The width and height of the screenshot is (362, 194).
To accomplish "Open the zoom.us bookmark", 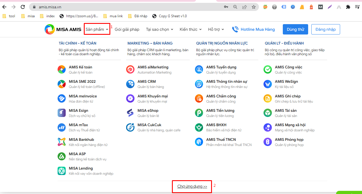I will pos(79,16).
